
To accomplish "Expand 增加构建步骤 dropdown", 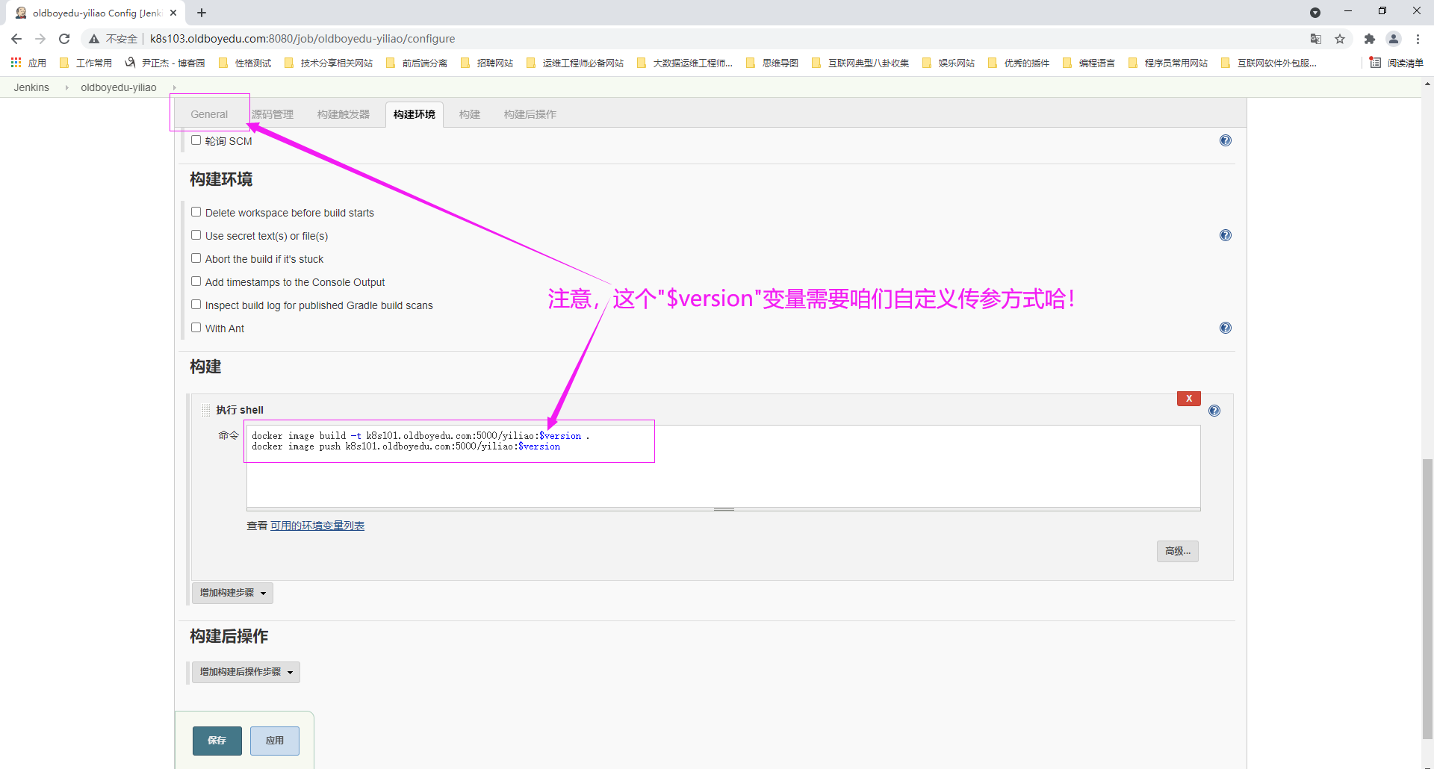I will pos(232,593).
